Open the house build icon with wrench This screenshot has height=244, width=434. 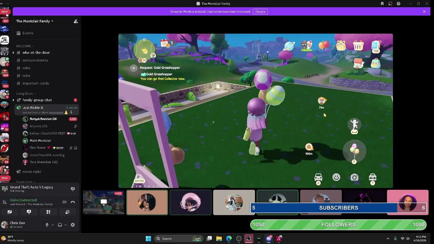[358, 63]
